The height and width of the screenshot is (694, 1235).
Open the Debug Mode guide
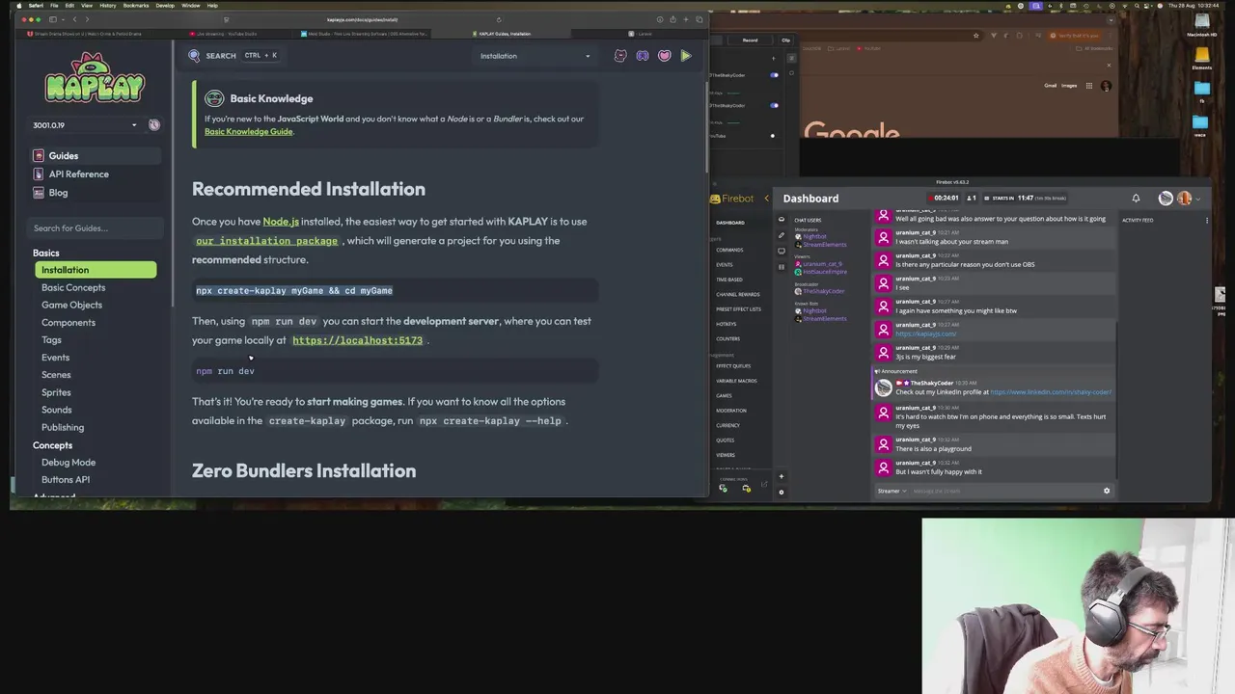(x=69, y=462)
